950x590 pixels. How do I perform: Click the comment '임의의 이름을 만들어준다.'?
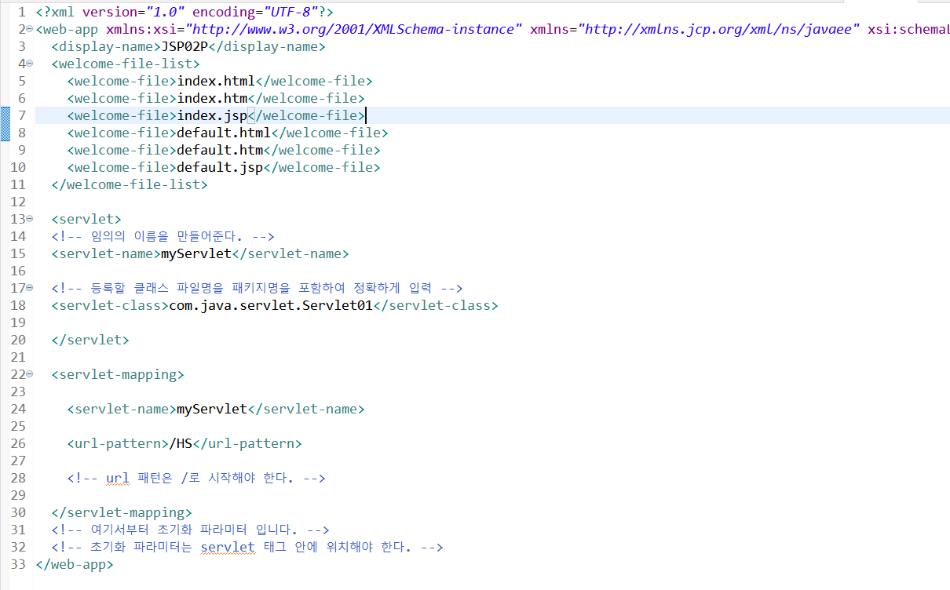pos(163,236)
